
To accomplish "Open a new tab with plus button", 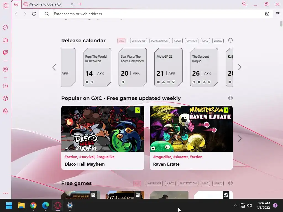I will 80,4.
